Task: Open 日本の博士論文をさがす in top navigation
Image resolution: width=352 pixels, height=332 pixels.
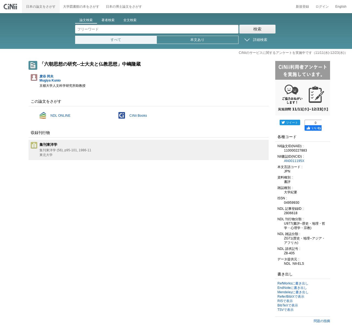Action: (x=124, y=7)
